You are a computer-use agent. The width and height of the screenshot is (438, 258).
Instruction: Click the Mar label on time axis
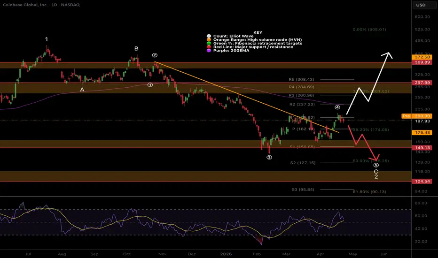(286, 254)
